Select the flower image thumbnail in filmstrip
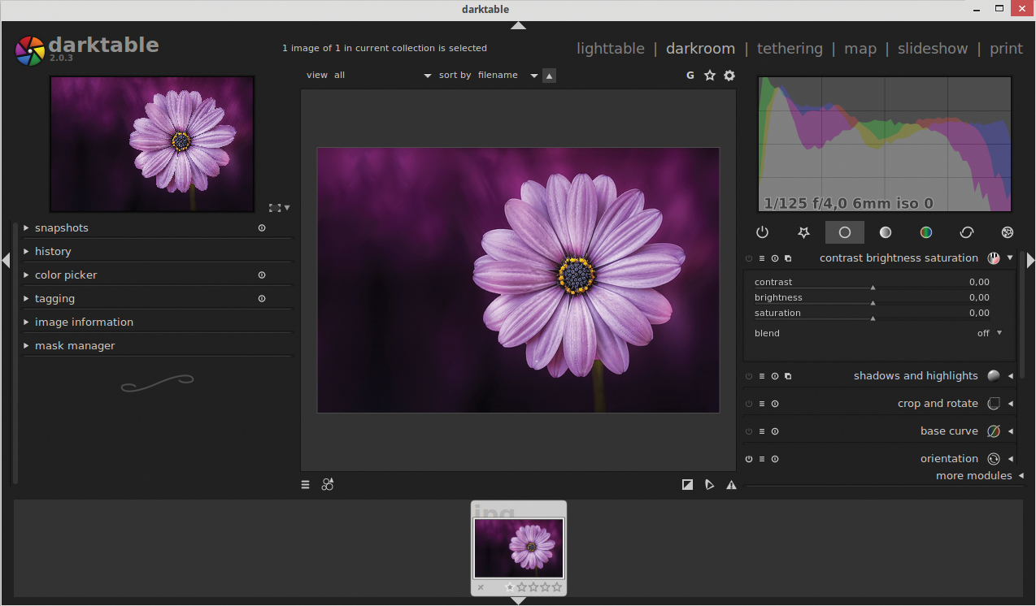Screen dimensions: 1036x606 [518, 549]
